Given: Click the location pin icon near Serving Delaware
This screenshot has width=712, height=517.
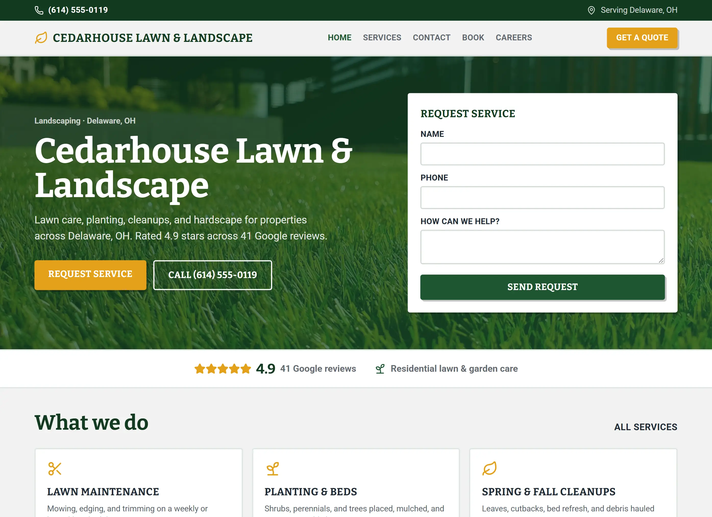Looking at the screenshot, I should coord(591,10).
